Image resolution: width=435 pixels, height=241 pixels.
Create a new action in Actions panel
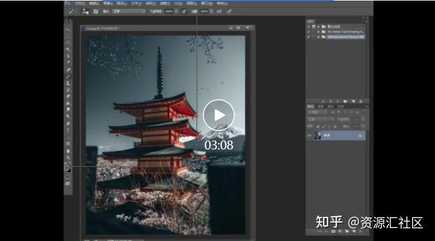click(353, 102)
